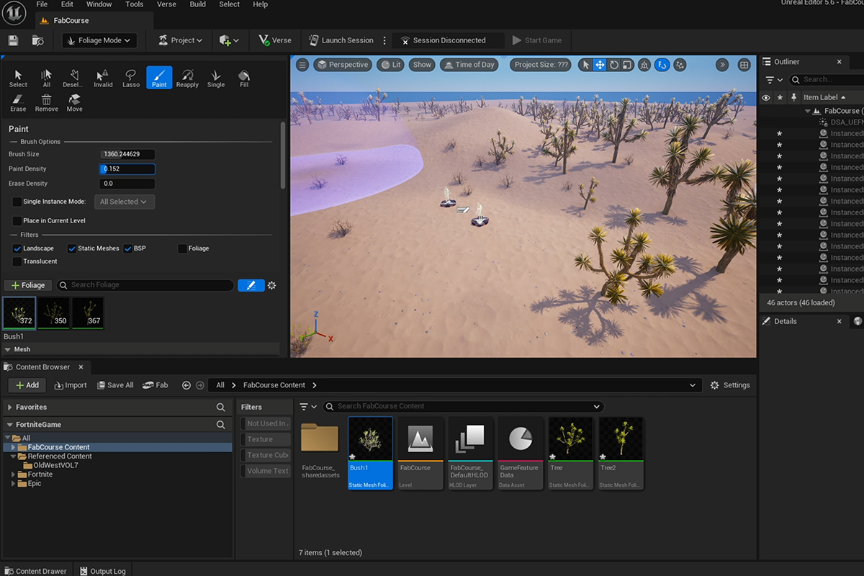Click the Save All button

point(114,384)
